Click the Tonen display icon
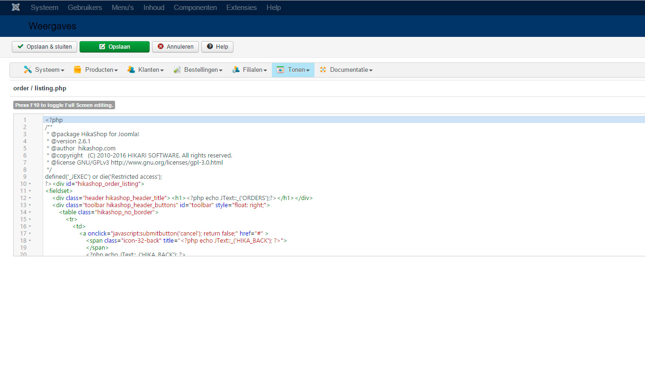The width and height of the screenshot is (645, 376). point(280,70)
